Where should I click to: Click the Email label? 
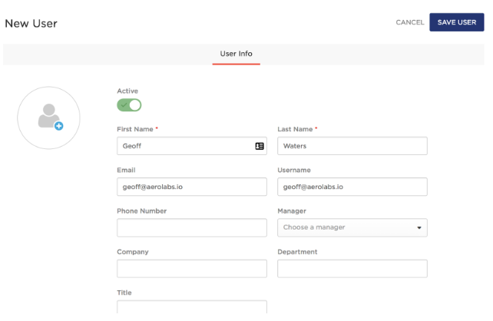coord(126,170)
